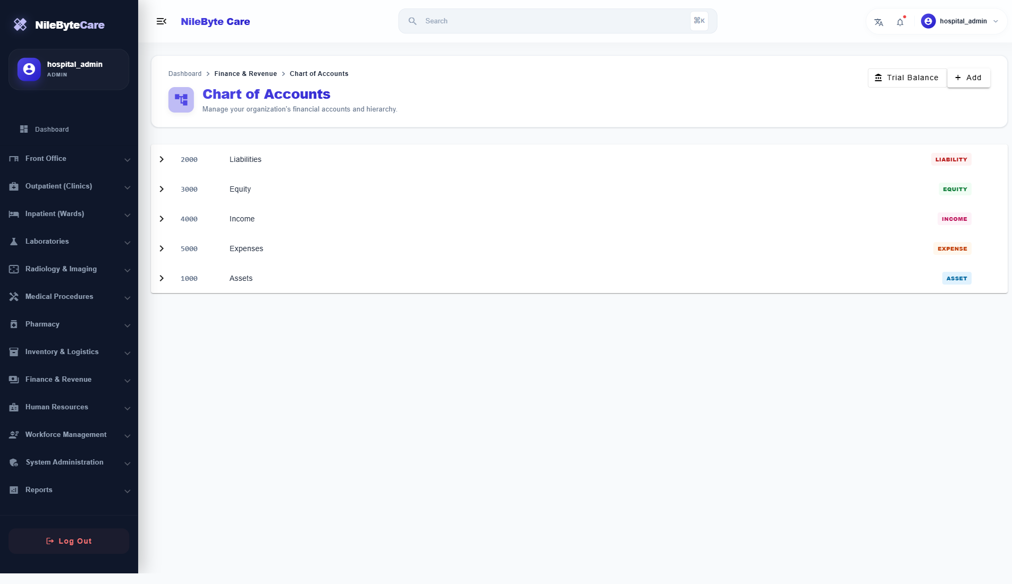1012x584 pixels.
Task: Click the ⌘K shortcut badge
Action: click(699, 21)
